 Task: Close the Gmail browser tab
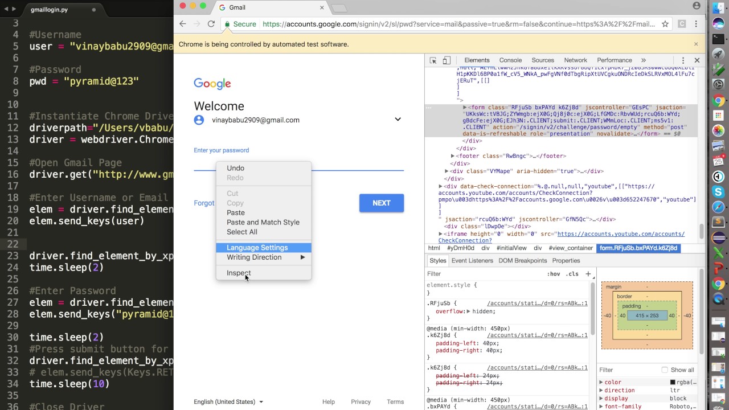(x=322, y=7)
